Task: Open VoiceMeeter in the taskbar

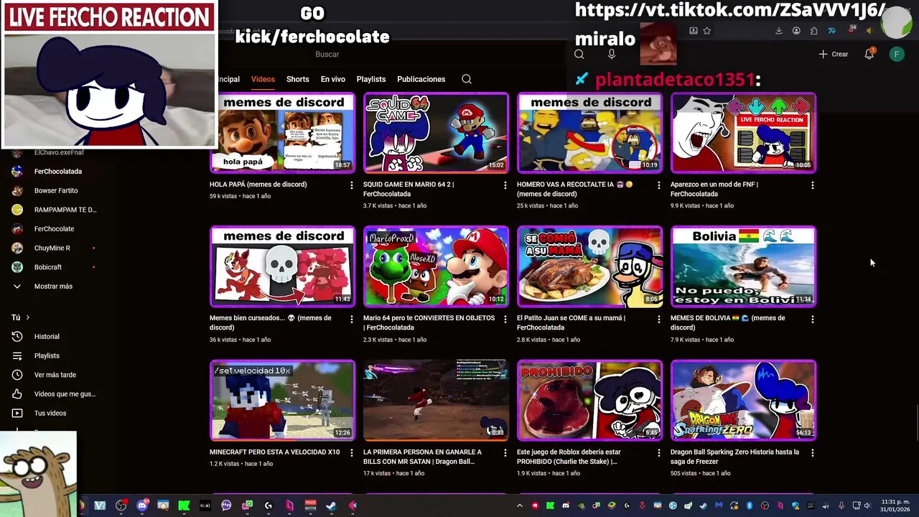Action: point(310,506)
